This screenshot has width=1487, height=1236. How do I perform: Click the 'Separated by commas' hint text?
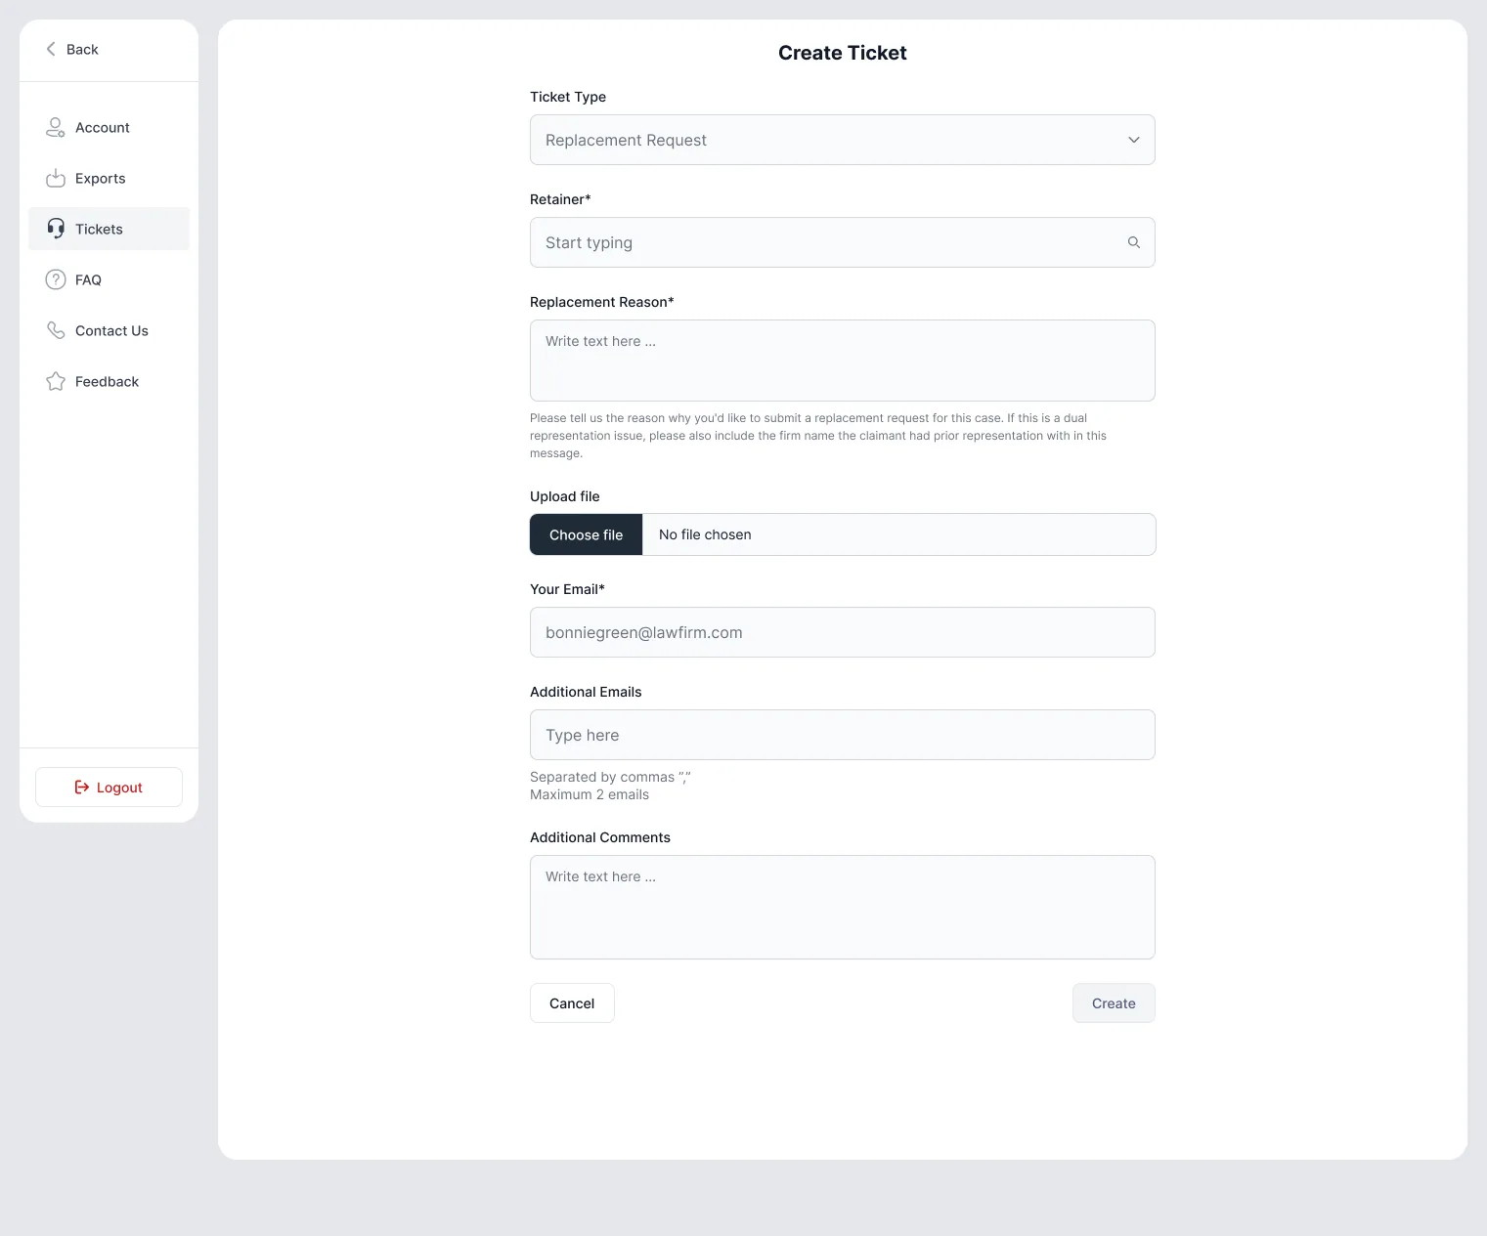pos(610,777)
